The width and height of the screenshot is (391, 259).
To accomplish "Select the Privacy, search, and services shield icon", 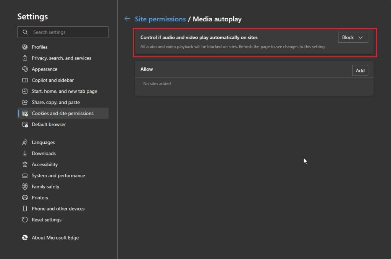I will [x=24, y=58].
